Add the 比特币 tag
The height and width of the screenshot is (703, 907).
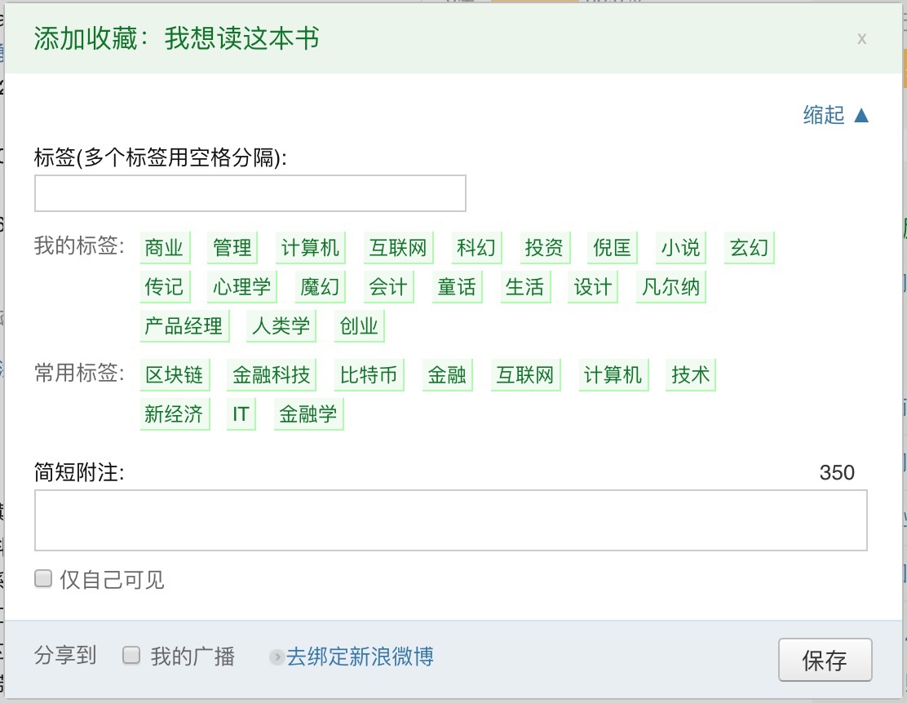point(369,375)
